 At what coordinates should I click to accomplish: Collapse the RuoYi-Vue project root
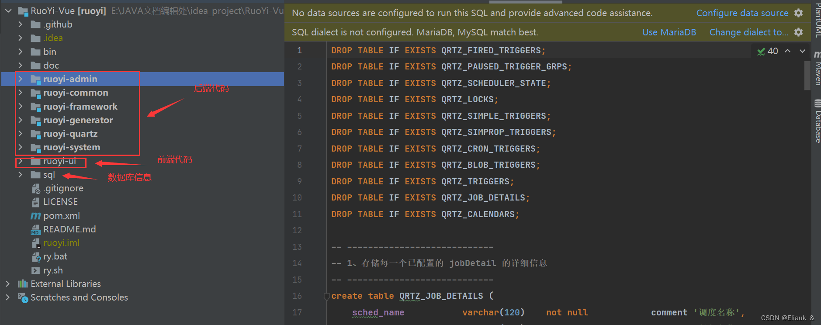coord(8,11)
